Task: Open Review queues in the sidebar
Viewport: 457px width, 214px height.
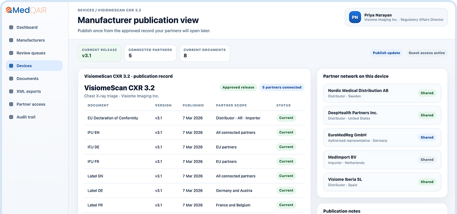Action: [x=34, y=53]
